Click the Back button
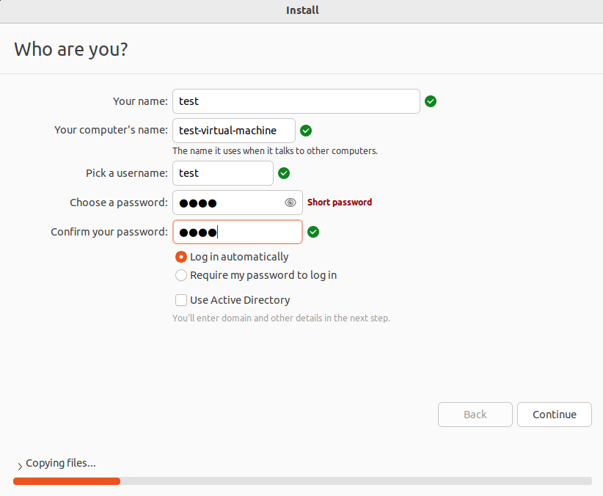The height and width of the screenshot is (496, 603). pyautogui.click(x=475, y=415)
